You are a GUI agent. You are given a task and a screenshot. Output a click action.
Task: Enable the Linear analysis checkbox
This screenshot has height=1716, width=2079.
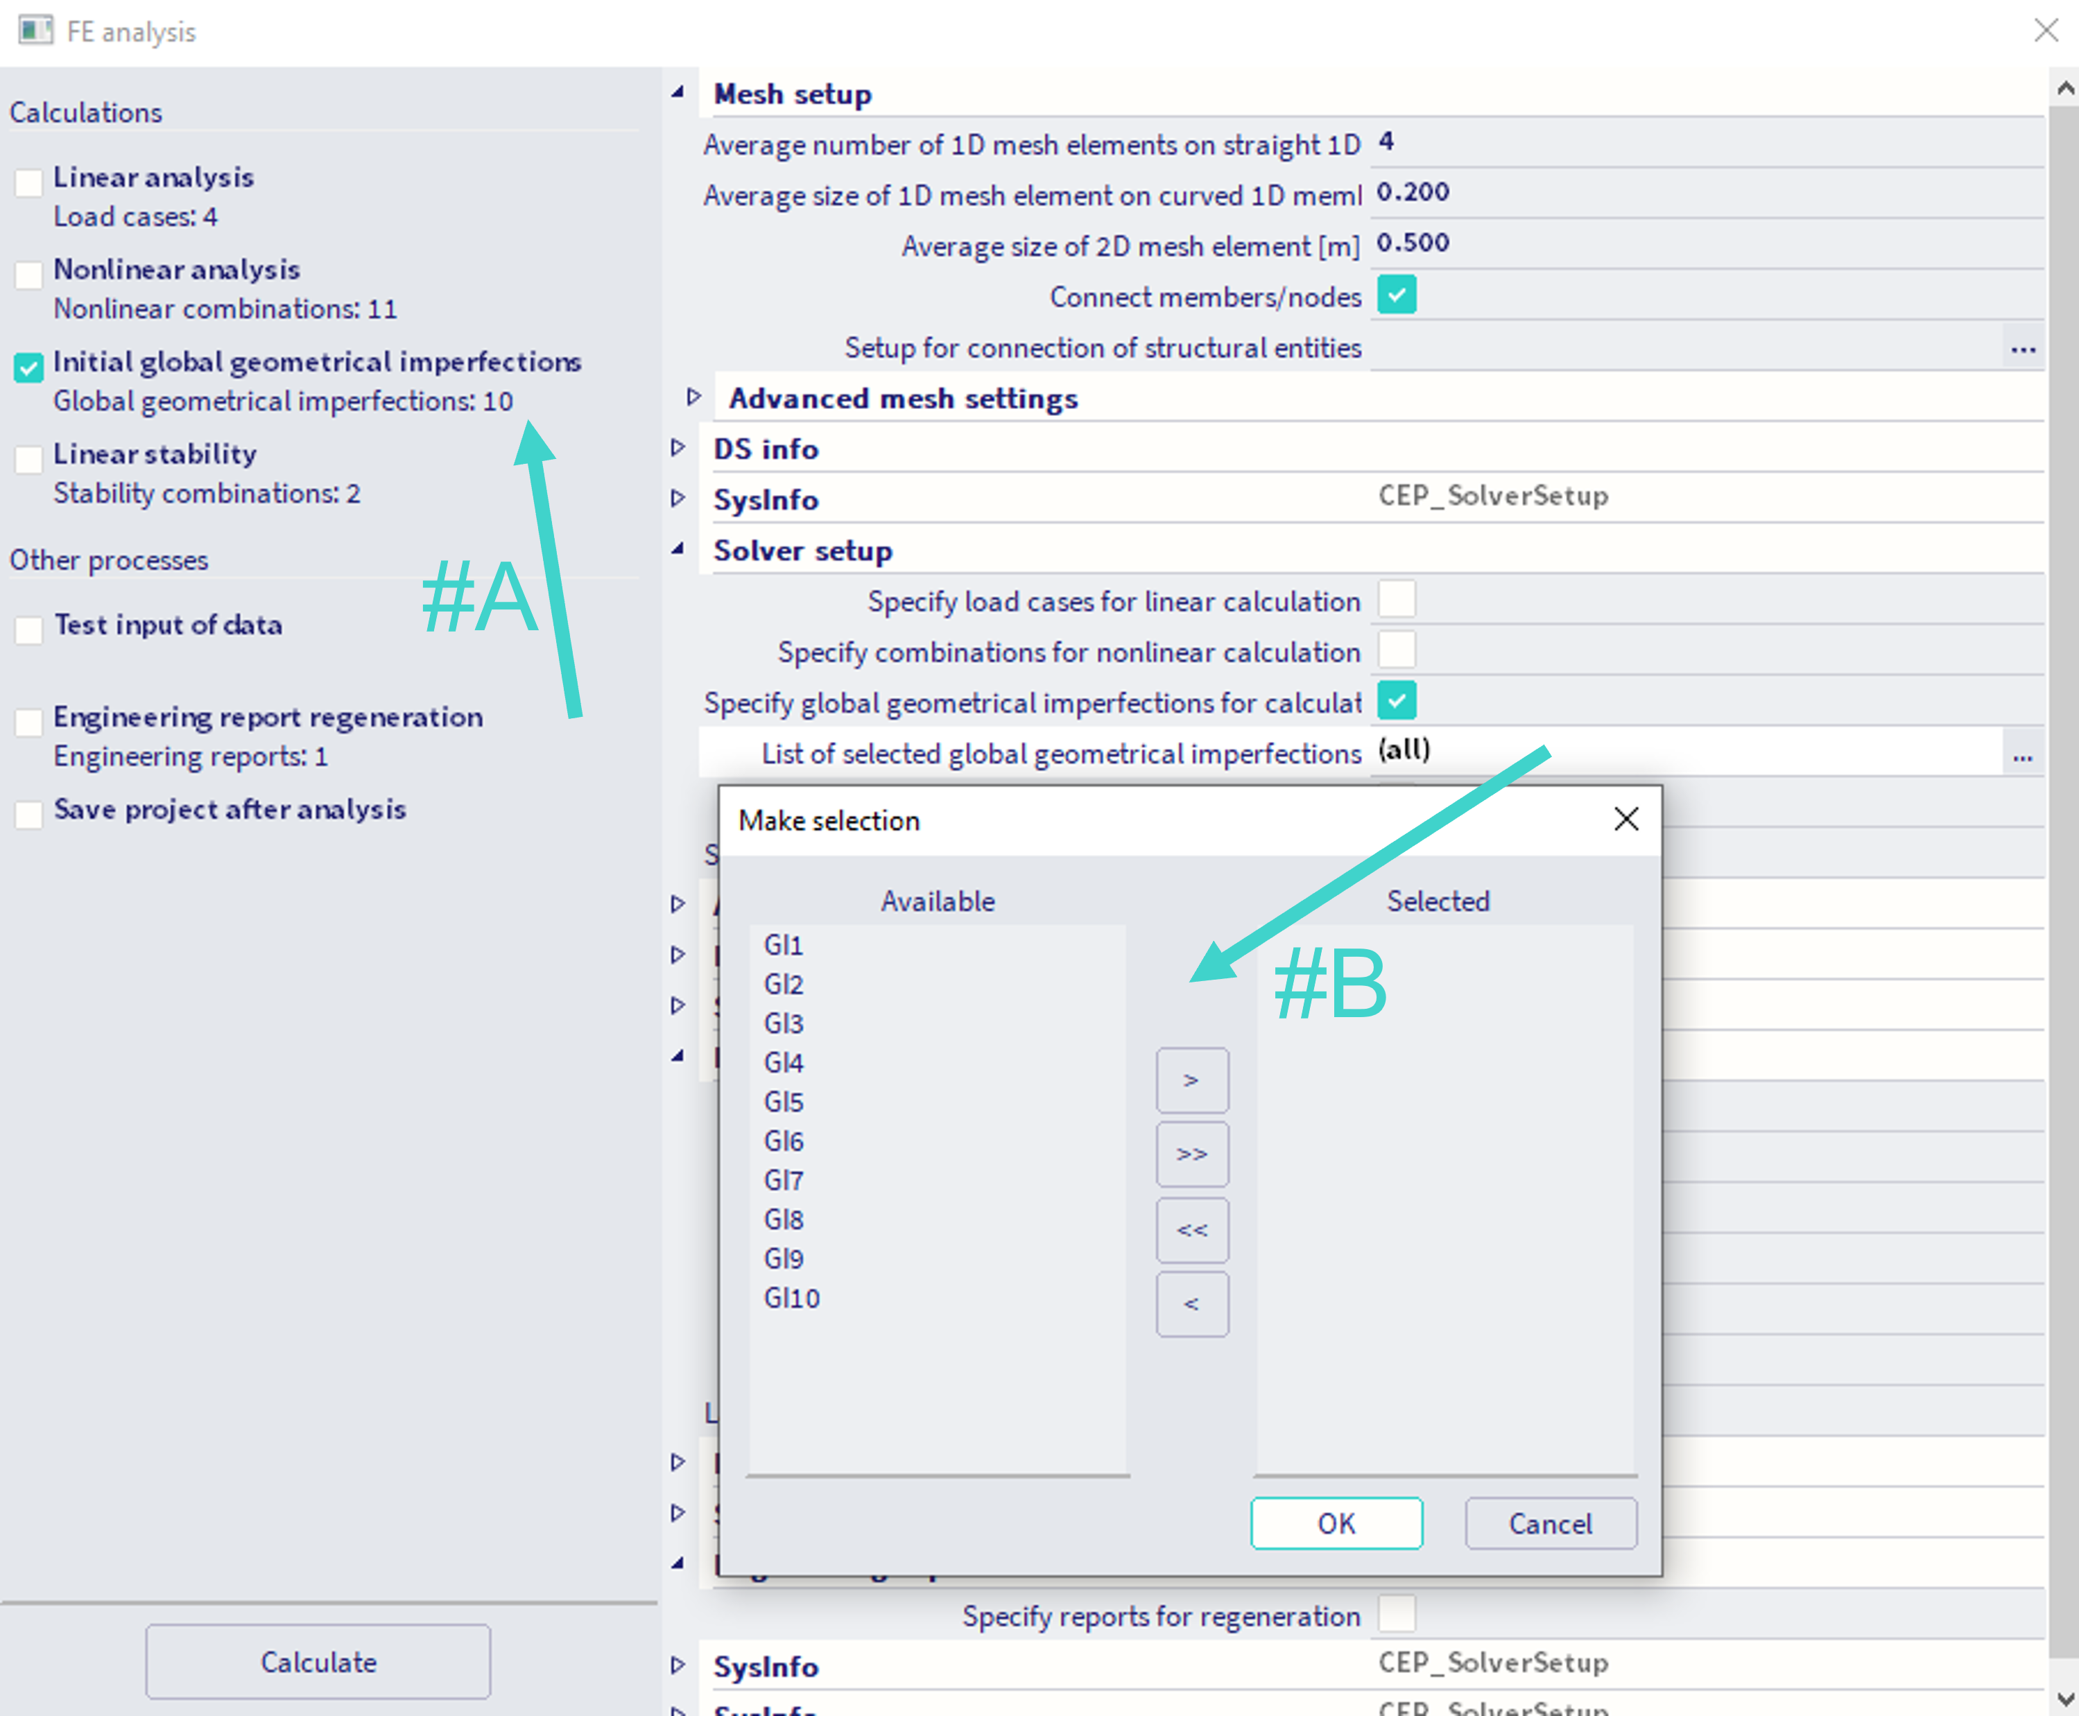(x=28, y=182)
